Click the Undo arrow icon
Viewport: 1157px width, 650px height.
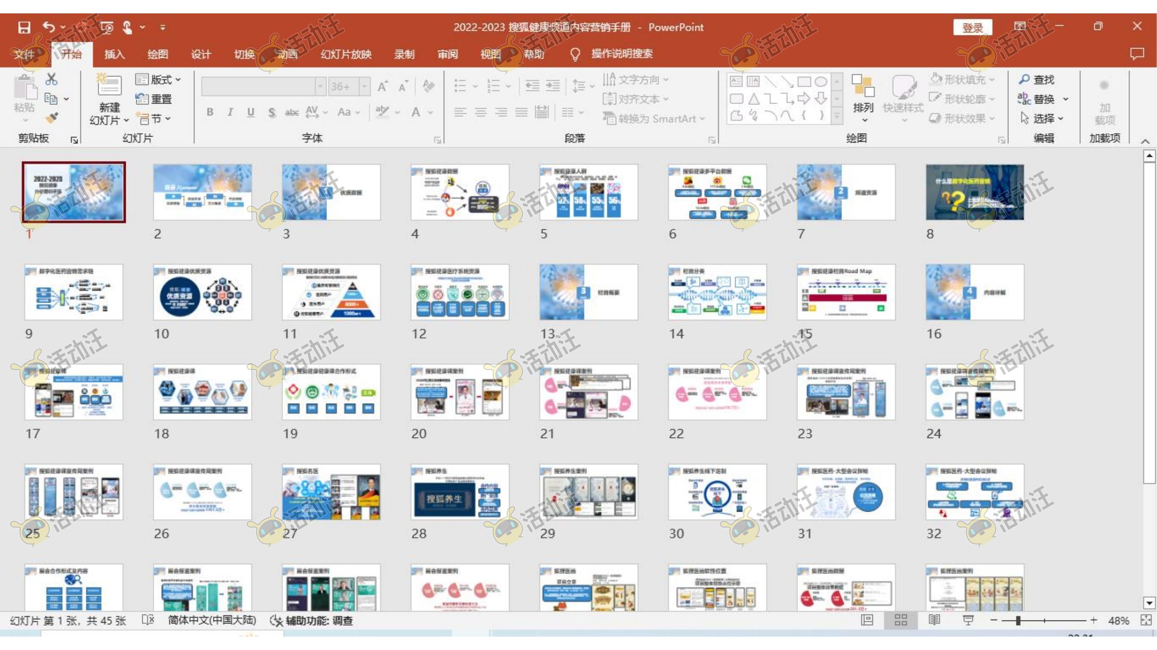[49, 27]
